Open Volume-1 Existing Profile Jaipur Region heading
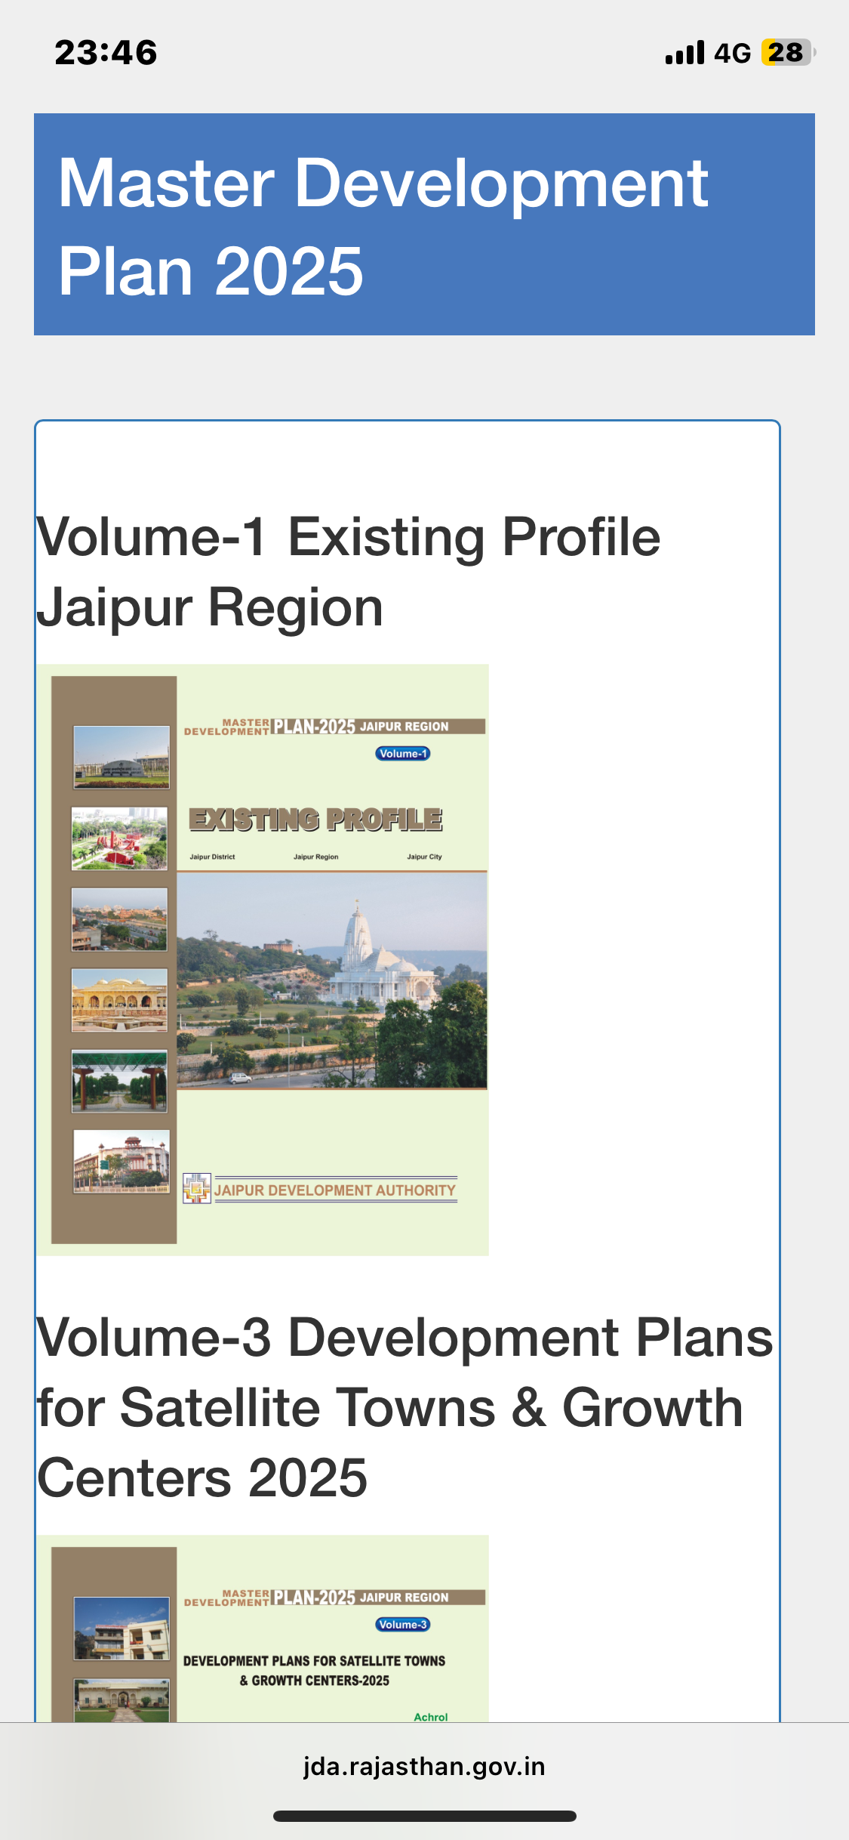 coord(349,572)
